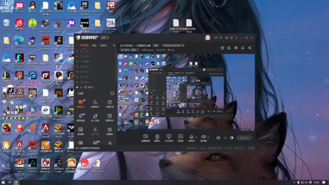
Task: Switch to the second scene tab
Action: [95, 46]
